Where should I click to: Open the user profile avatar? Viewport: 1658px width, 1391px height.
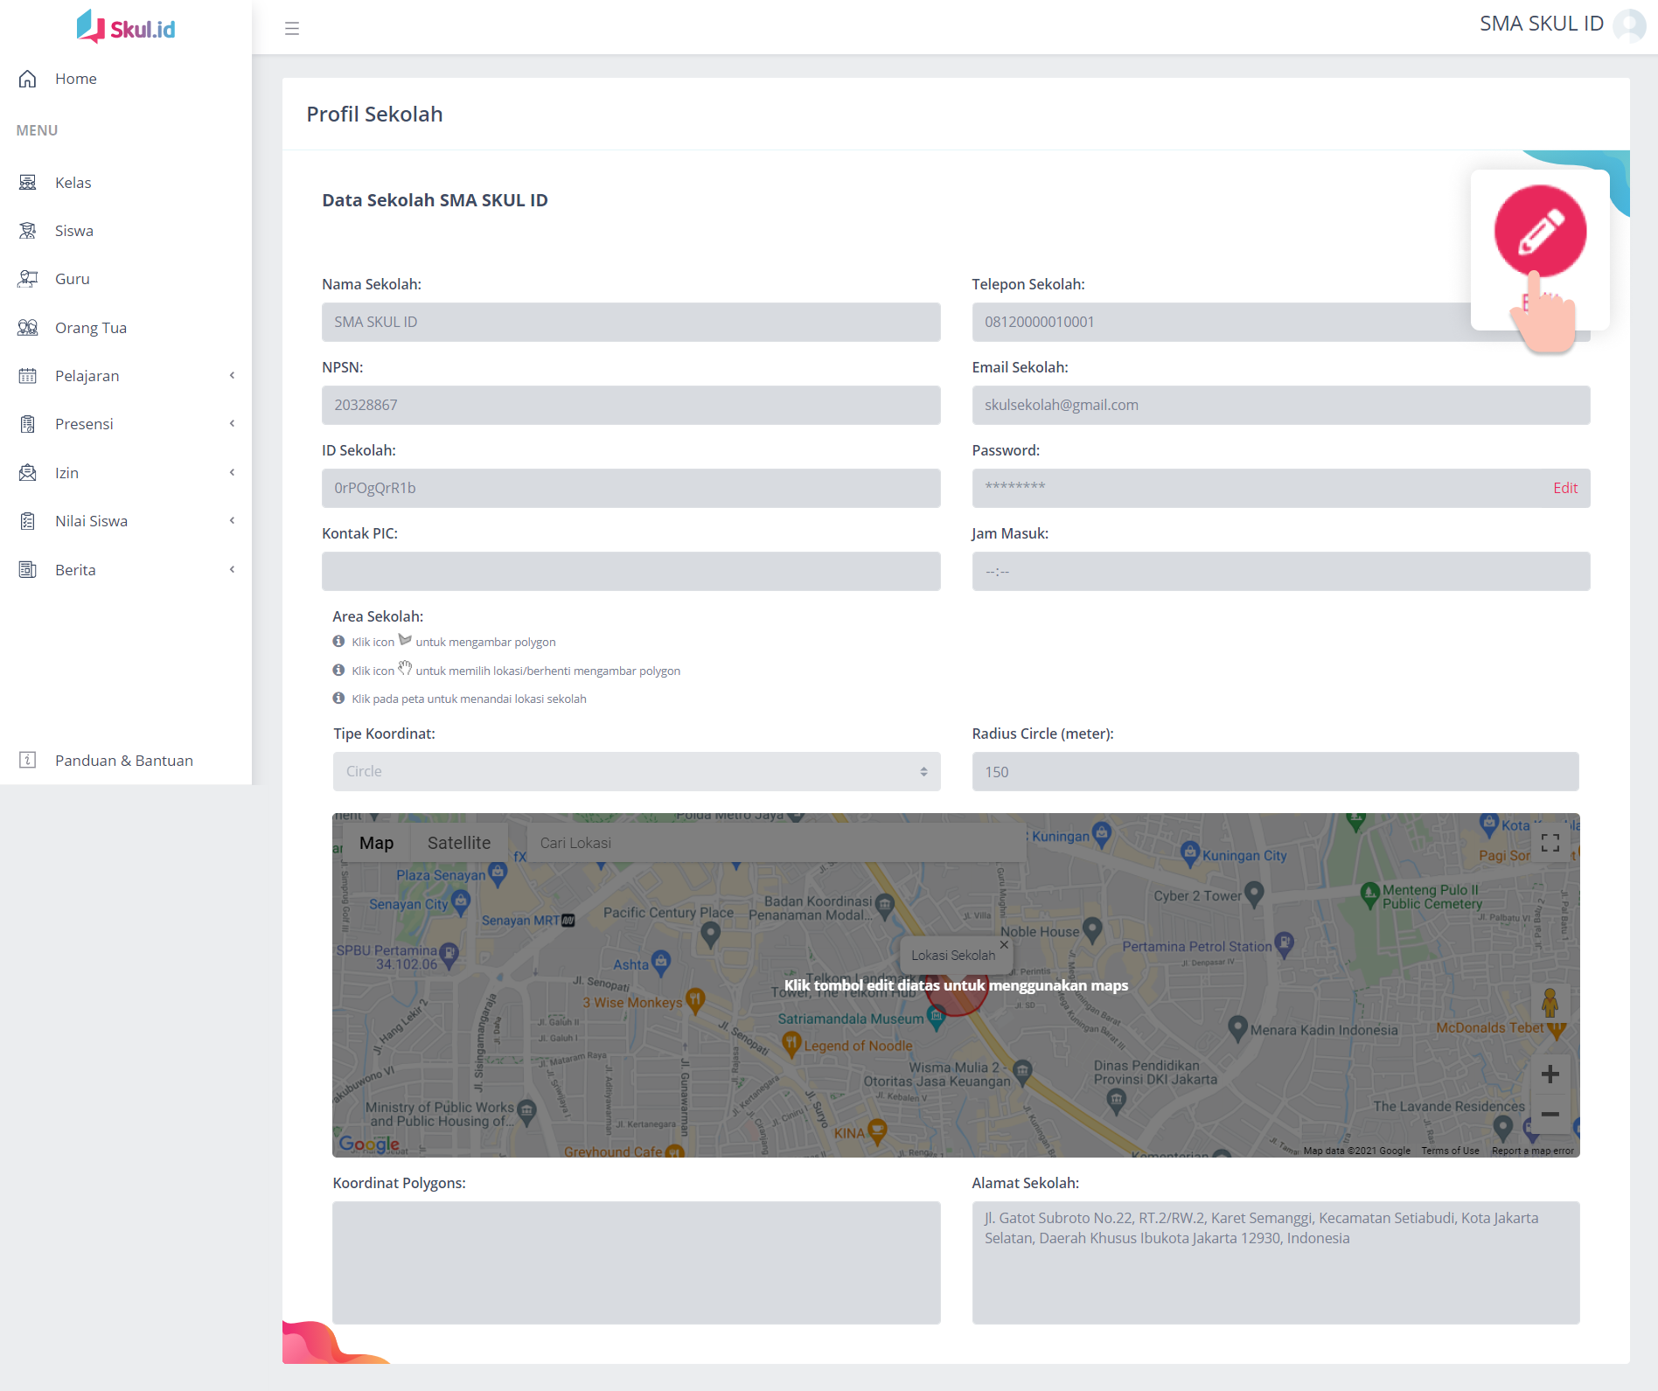point(1629,24)
